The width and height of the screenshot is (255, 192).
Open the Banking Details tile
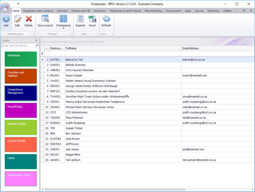(21, 127)
